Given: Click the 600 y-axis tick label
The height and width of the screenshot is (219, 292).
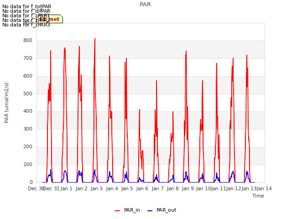Looking at the screenshot, I should click(x=28, y=76).
